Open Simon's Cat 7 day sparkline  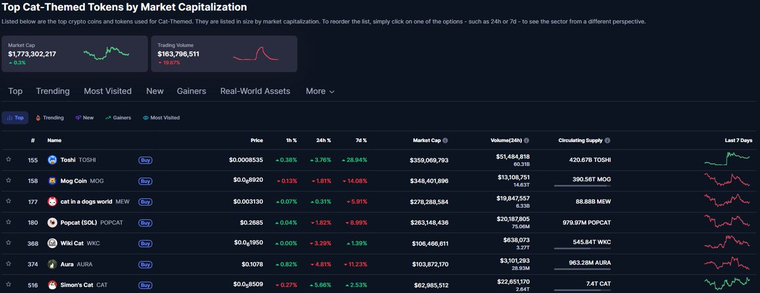[x=728, y=284]
